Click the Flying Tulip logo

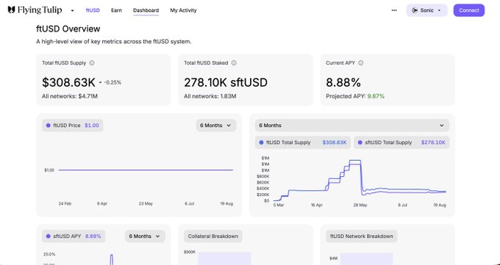35,10
